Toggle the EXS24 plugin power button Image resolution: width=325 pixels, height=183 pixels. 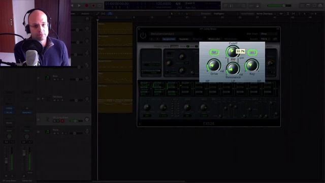143,36
